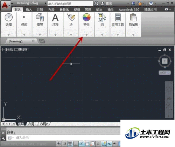The width and height of the screenshot is (175, 147).
Task: Open the 绘图 (Draw) ribbon panel
Action: tap(8, 25)
